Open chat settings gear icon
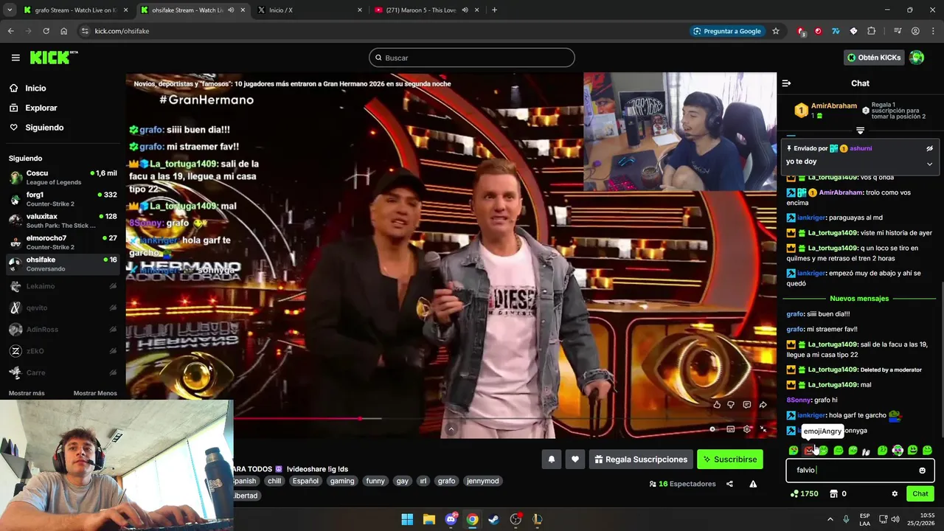Viewport: 944px width, 531px height. coord(895,494)
